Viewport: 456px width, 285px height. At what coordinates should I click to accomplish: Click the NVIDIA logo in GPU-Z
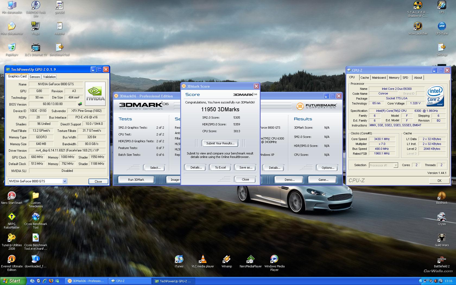(x=95, y=94)
